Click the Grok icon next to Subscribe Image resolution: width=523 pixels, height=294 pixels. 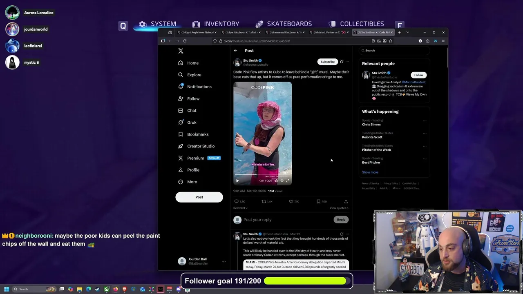pos(342,62)
